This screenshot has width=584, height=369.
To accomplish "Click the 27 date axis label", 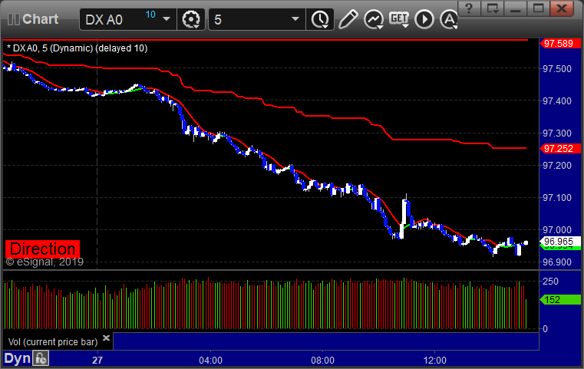I will tap(97, 361).
